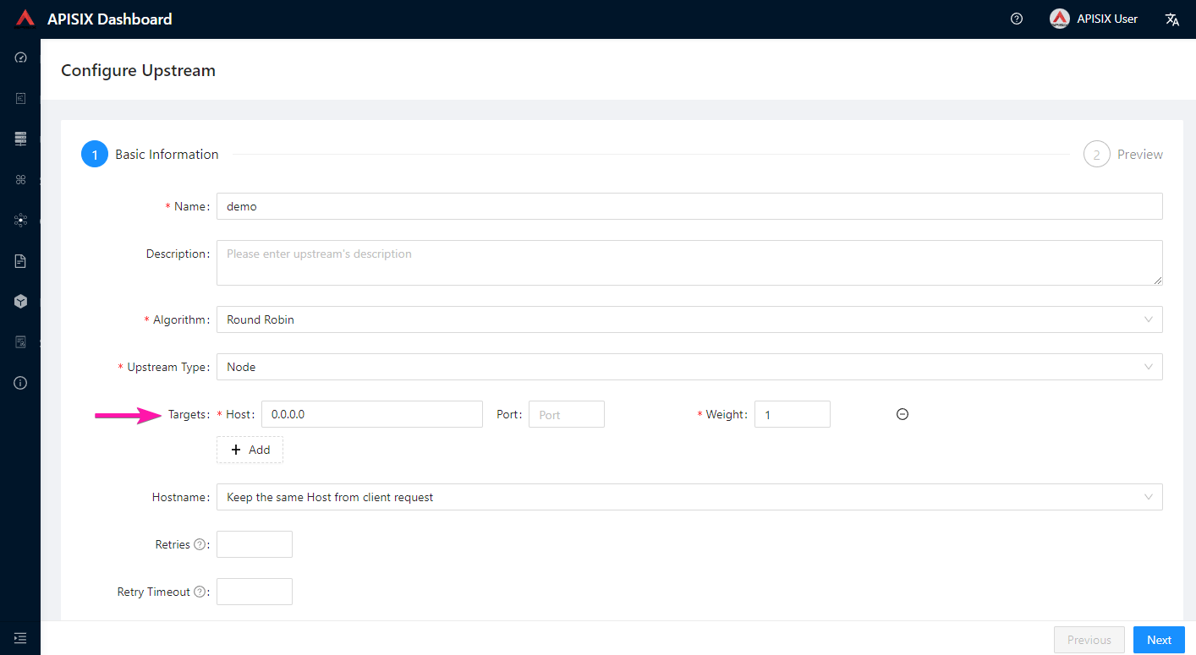Remove the target node with minus icon
The image size is (1196, 655).
(x=902, y=414)
